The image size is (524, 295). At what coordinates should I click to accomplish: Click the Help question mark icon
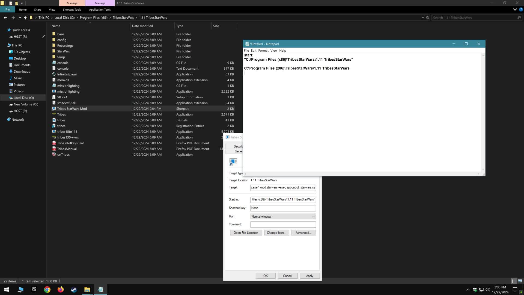pos(521,10)
